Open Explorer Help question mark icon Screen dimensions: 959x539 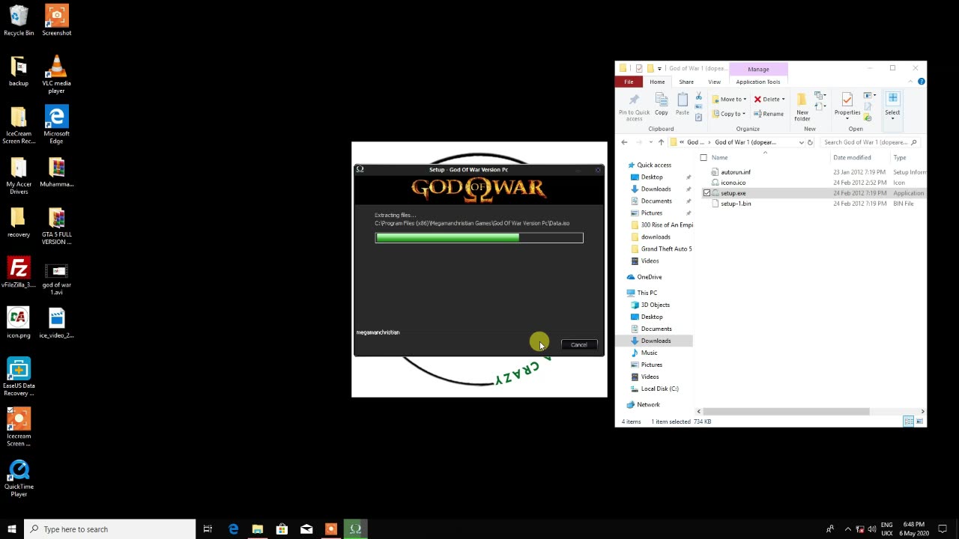(x=921, y=82)
